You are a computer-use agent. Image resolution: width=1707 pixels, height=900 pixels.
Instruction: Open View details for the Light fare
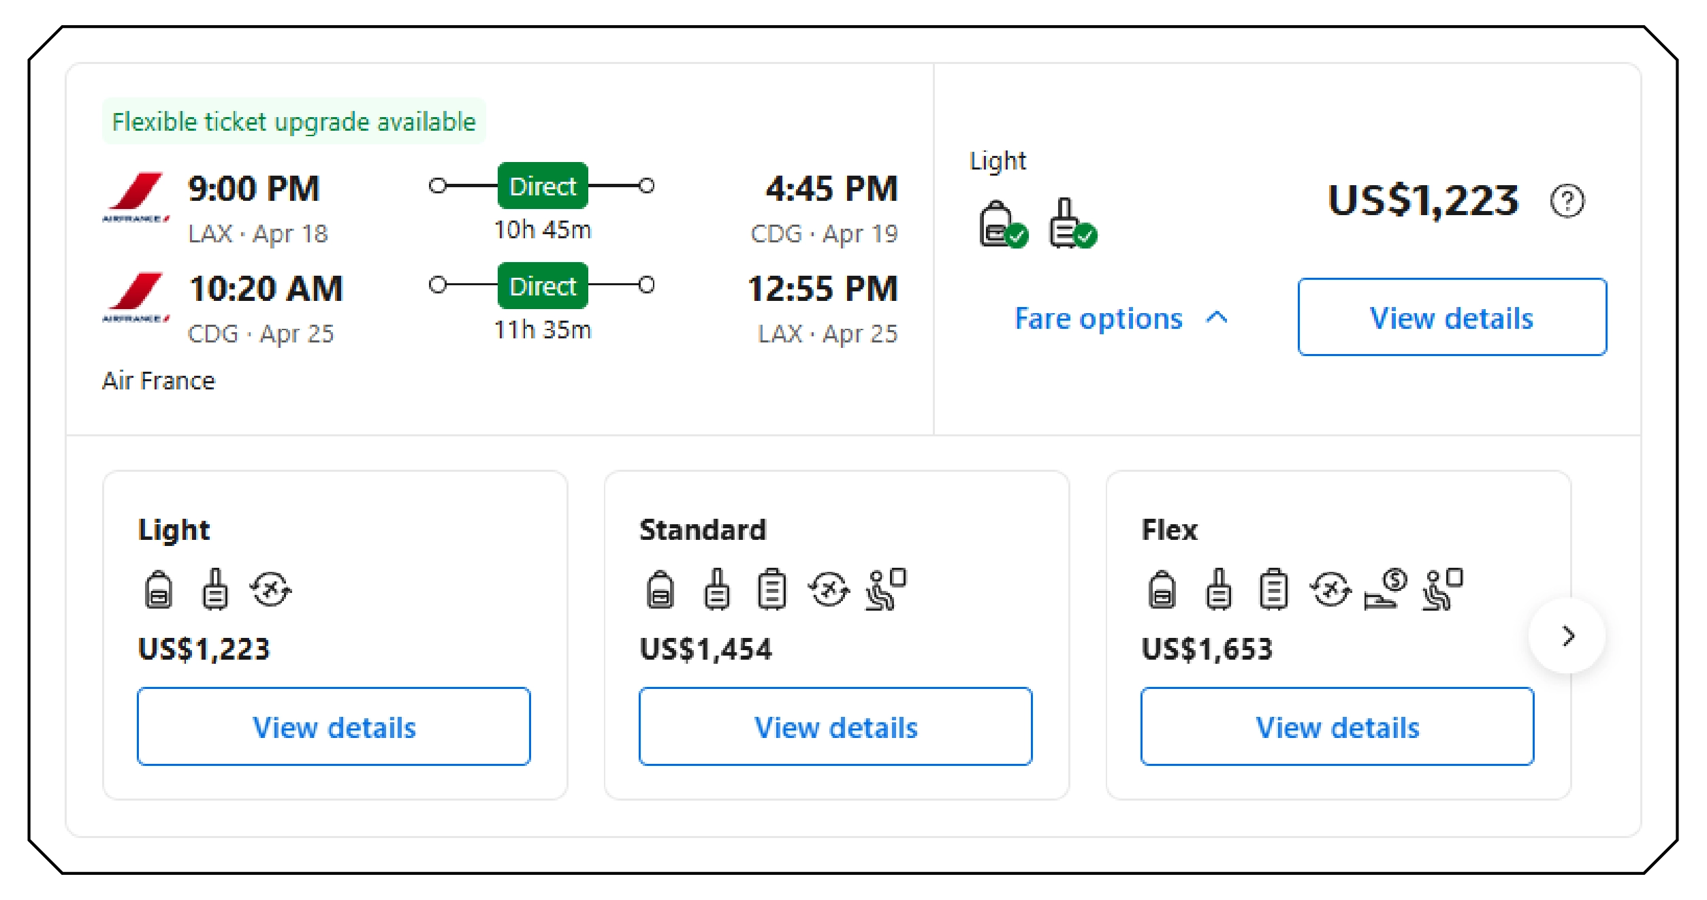334,726
